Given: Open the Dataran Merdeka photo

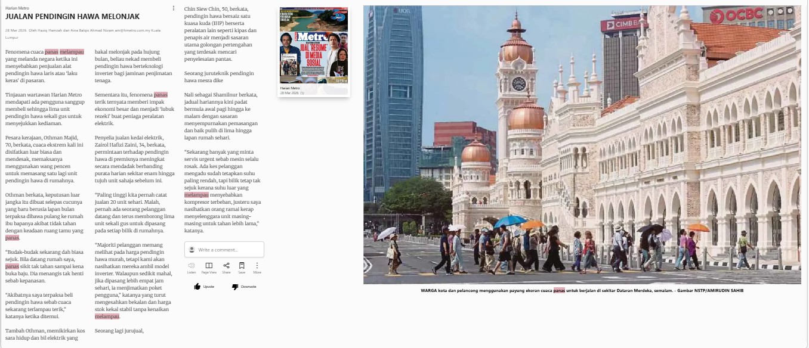Looking at the screenshot, I should click(x=582, y=145).
